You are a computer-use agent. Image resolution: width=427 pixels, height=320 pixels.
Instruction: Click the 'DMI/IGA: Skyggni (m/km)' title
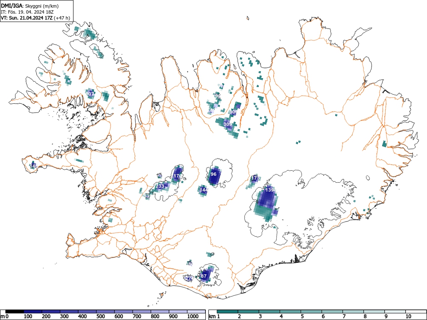pyautogui.click(x=30, y=6)
